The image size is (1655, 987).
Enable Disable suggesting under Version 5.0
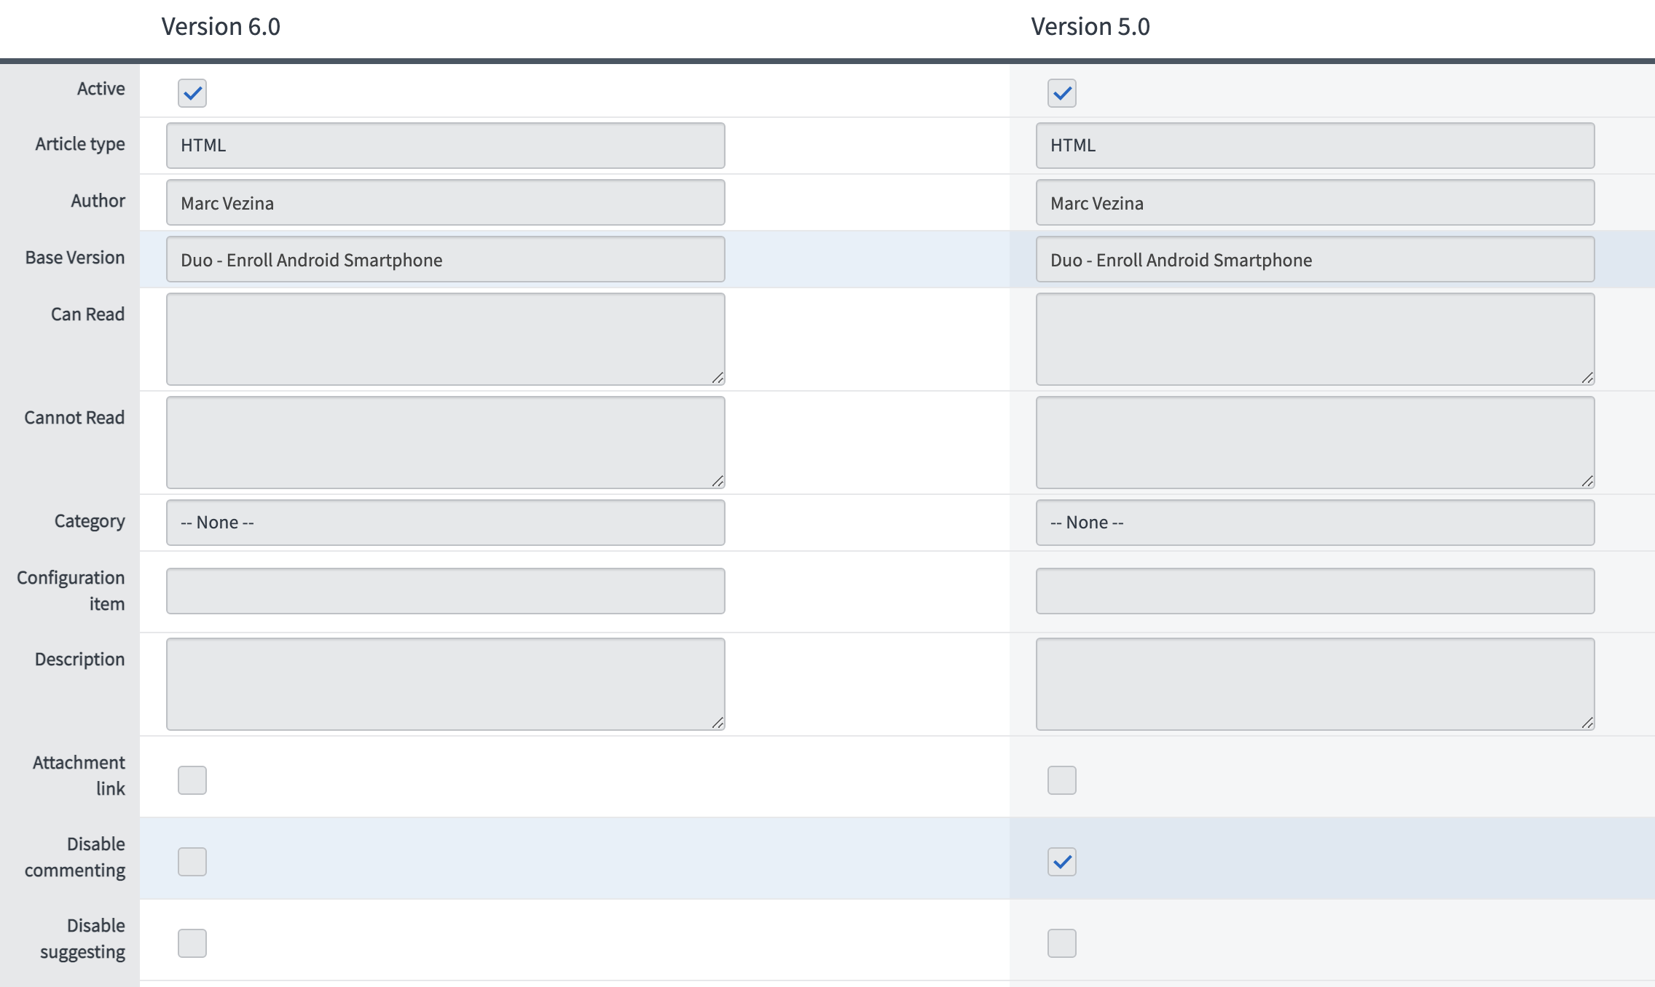click(x=1062, y=943)
